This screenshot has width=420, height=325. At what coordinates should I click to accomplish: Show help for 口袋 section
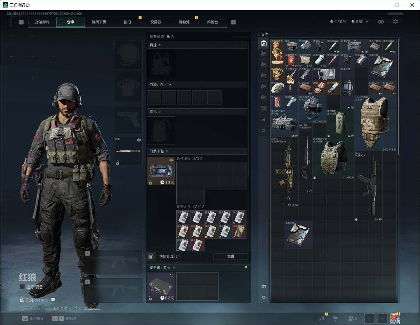tap(170, 85)
